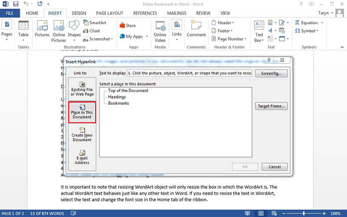Open the Office Store
Image resolution: width=347 pixels, height=217 pixels.
[128, 26]
